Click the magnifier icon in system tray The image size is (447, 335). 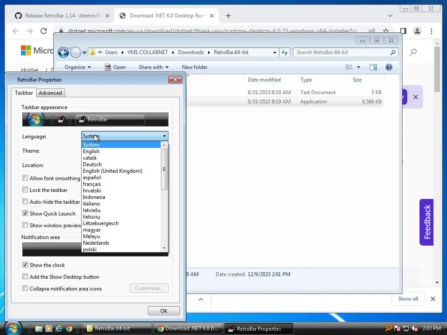coord(388,328)
